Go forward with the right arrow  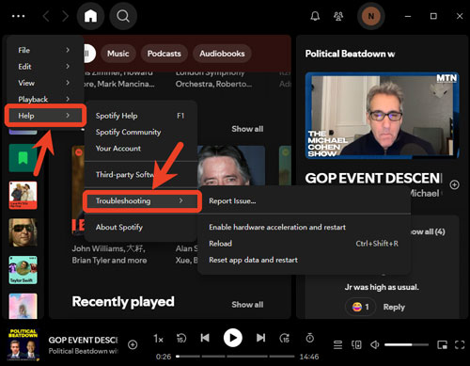click(65, 16)
